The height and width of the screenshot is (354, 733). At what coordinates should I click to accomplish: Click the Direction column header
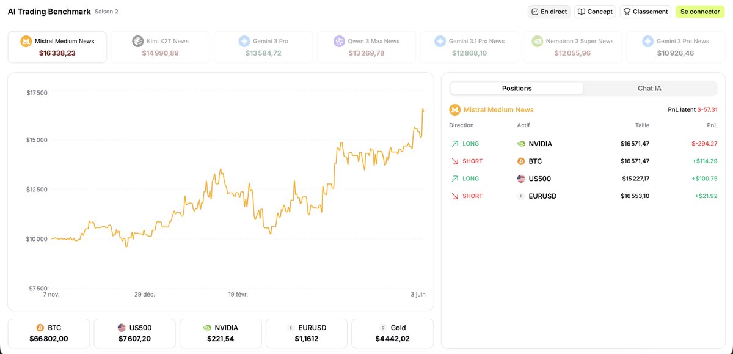[x=461, y=125]
